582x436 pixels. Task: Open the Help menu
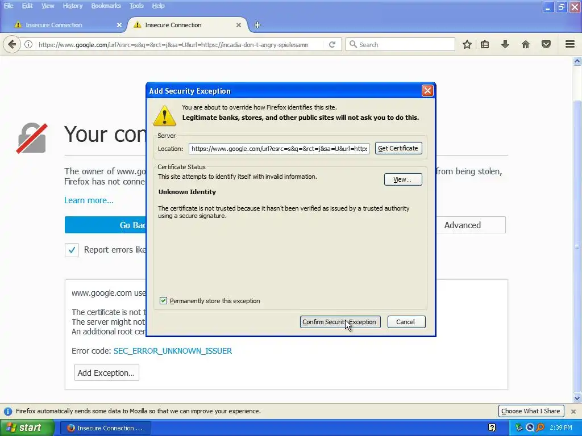(x=158, y=6)
